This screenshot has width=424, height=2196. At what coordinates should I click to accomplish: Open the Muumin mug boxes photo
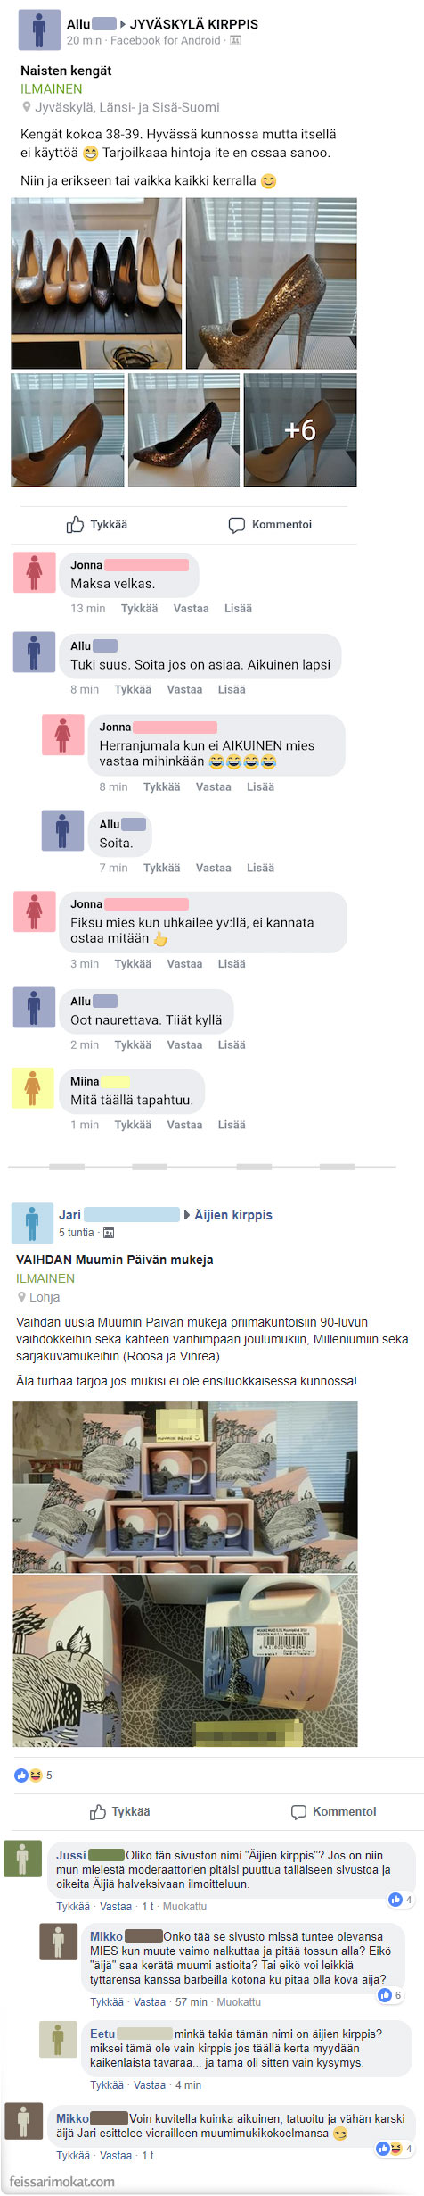[185, 1486]
